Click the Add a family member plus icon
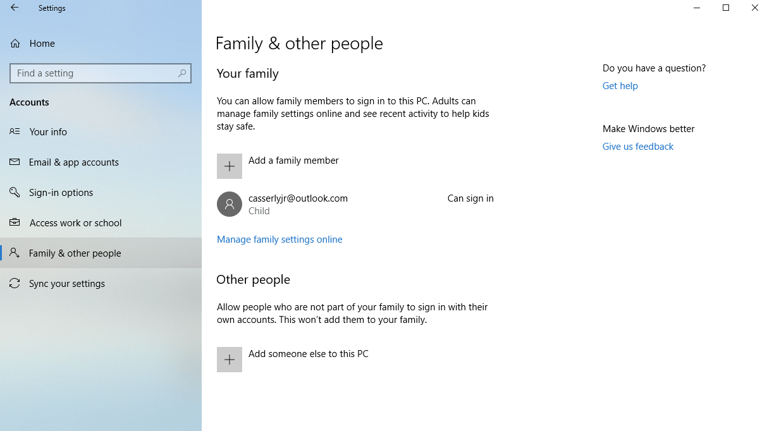 tap(229, 166)
